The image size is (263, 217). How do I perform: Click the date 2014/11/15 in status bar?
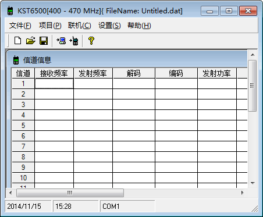(x=24, y=207)
